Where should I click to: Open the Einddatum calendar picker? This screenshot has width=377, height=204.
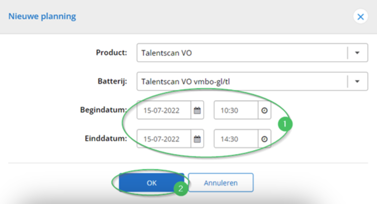[x=197, y=139]
